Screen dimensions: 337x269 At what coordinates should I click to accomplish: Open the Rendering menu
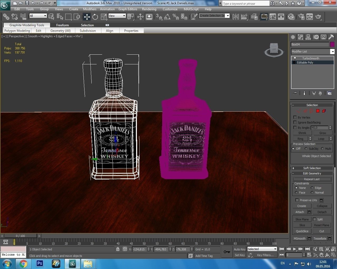tap(149, 9)
